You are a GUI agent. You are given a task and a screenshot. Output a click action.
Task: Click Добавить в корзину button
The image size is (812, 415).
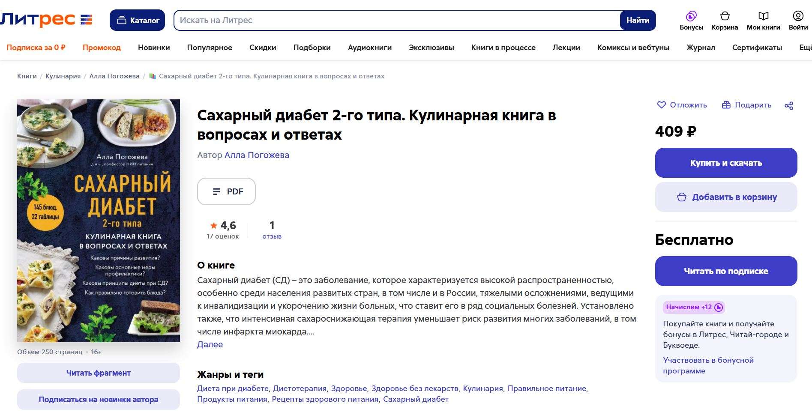point(726,197)
